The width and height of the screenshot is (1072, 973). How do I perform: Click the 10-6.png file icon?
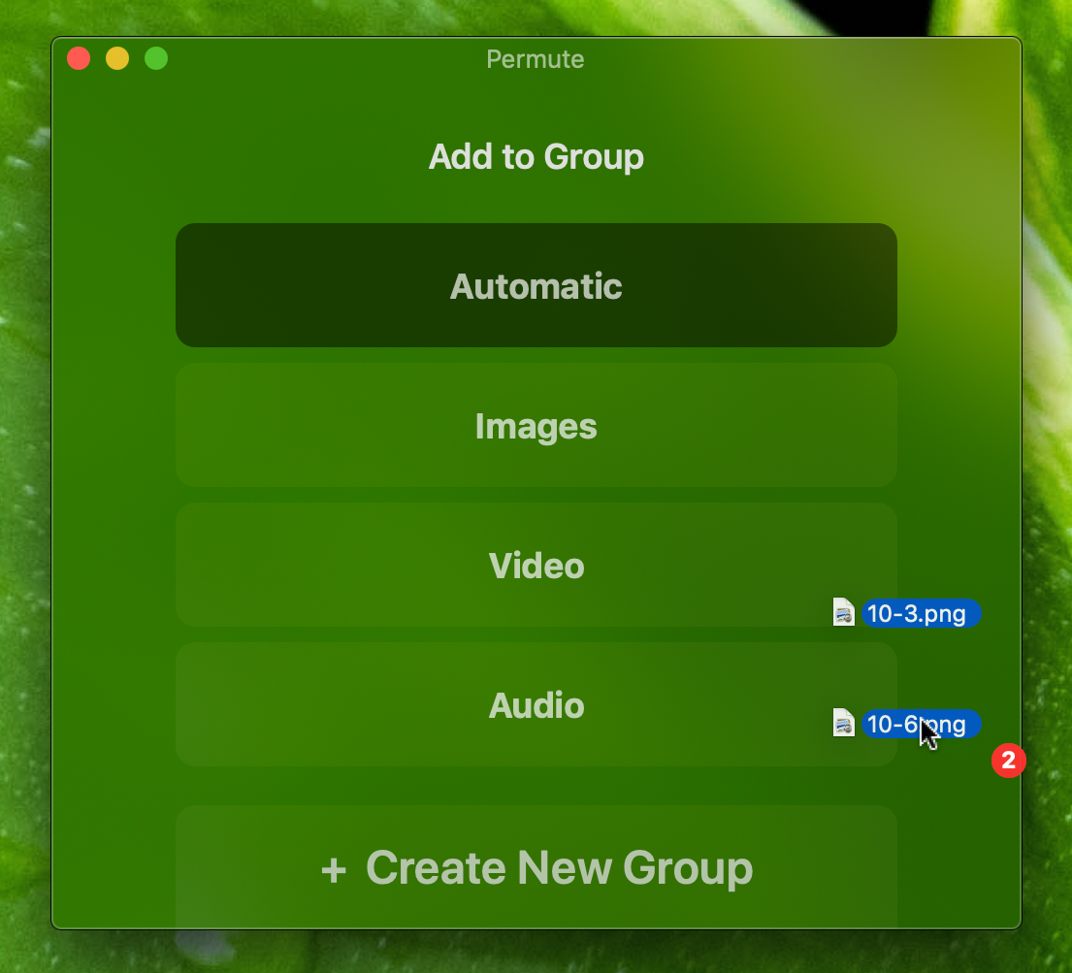pyautogui.click(x=844, y=723)
